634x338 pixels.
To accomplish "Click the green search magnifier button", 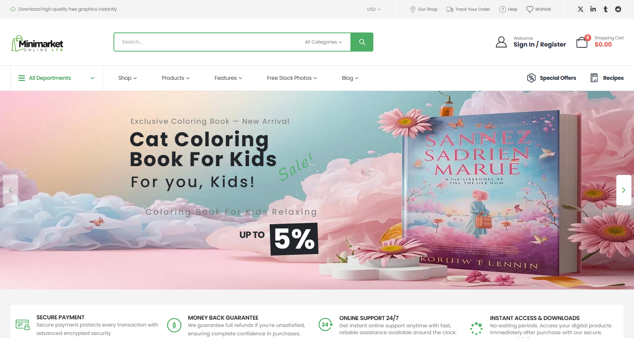I will pyautogui.click(x=362, y=42).
